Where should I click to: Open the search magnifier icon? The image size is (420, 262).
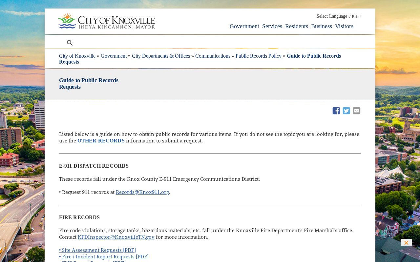pyautogui.click(x=70, y=43)
